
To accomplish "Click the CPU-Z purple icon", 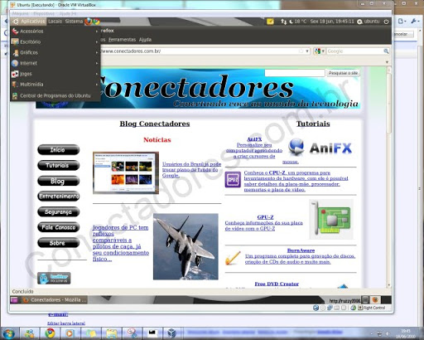I will point(233,179).
